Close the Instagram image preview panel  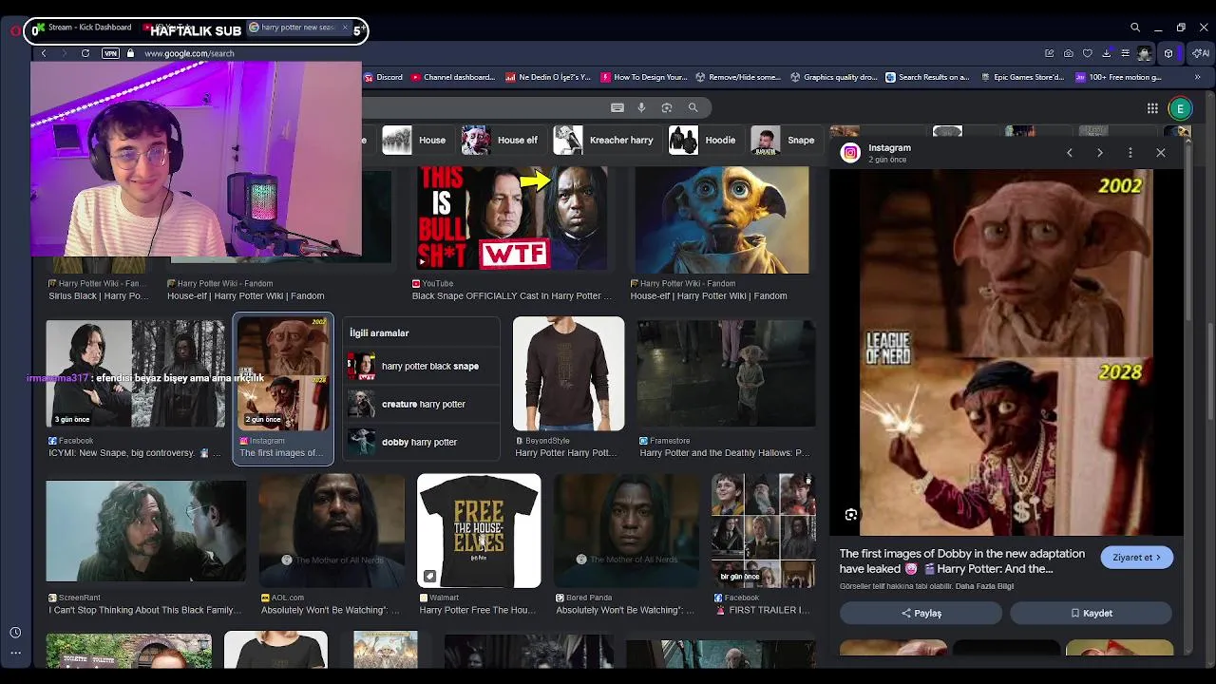[x=1161, y=152]
